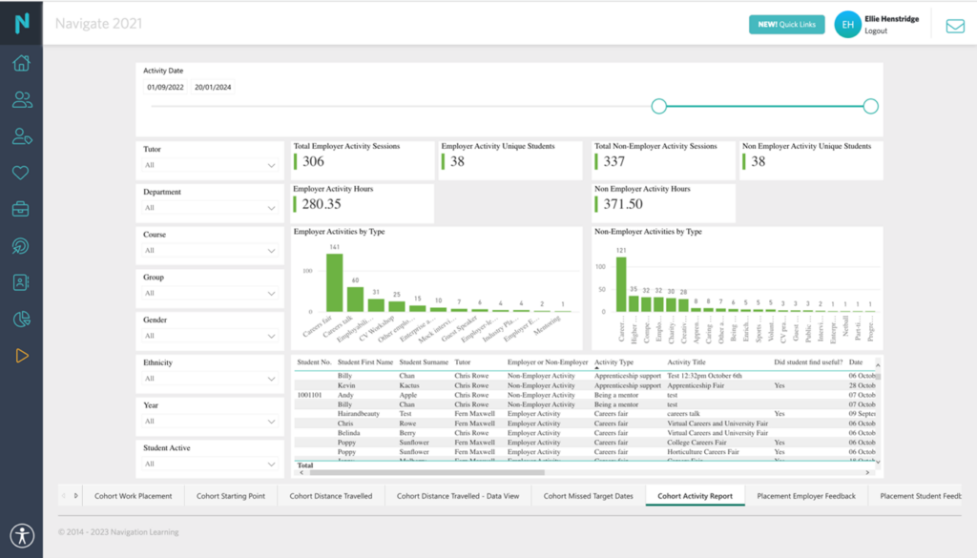Click the EH user avatar
The width and height of the screenshot is (977, 558).
click(847, 25)
